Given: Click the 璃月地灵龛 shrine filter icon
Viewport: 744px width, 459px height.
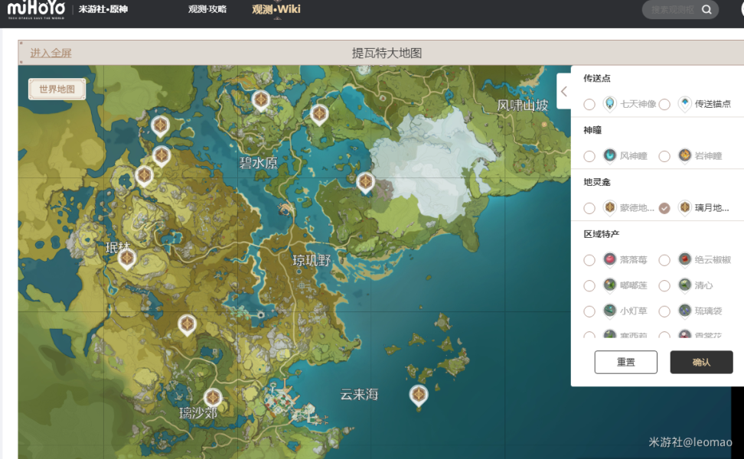Looking at the screenshot, I should (685, 207).
